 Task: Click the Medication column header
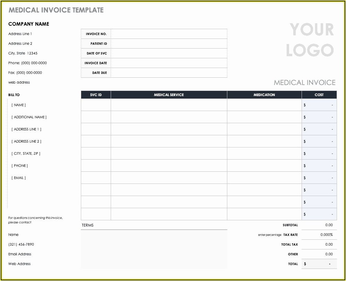264,95
